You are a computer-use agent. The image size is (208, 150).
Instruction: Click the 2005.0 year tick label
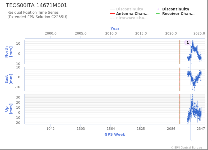point(81,33)
